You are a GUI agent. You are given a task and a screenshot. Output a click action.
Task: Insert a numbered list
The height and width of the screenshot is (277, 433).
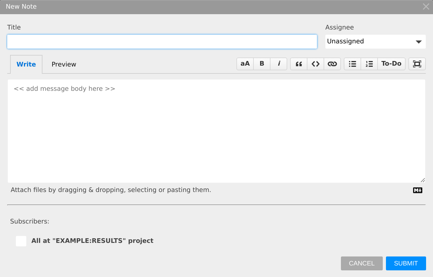coord(369,64)
